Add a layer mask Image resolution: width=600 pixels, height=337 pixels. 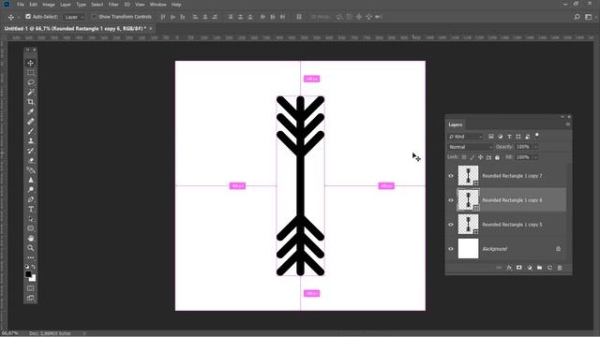point(518,268)
